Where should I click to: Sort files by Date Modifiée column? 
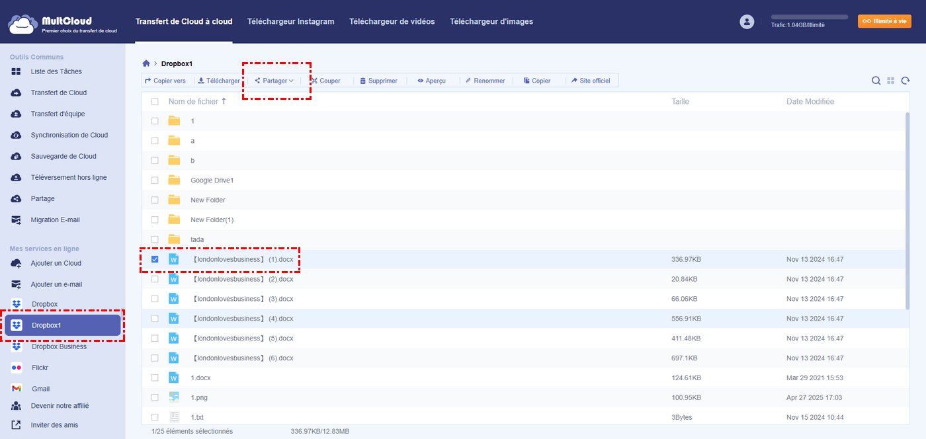click(x=810, y=101)
